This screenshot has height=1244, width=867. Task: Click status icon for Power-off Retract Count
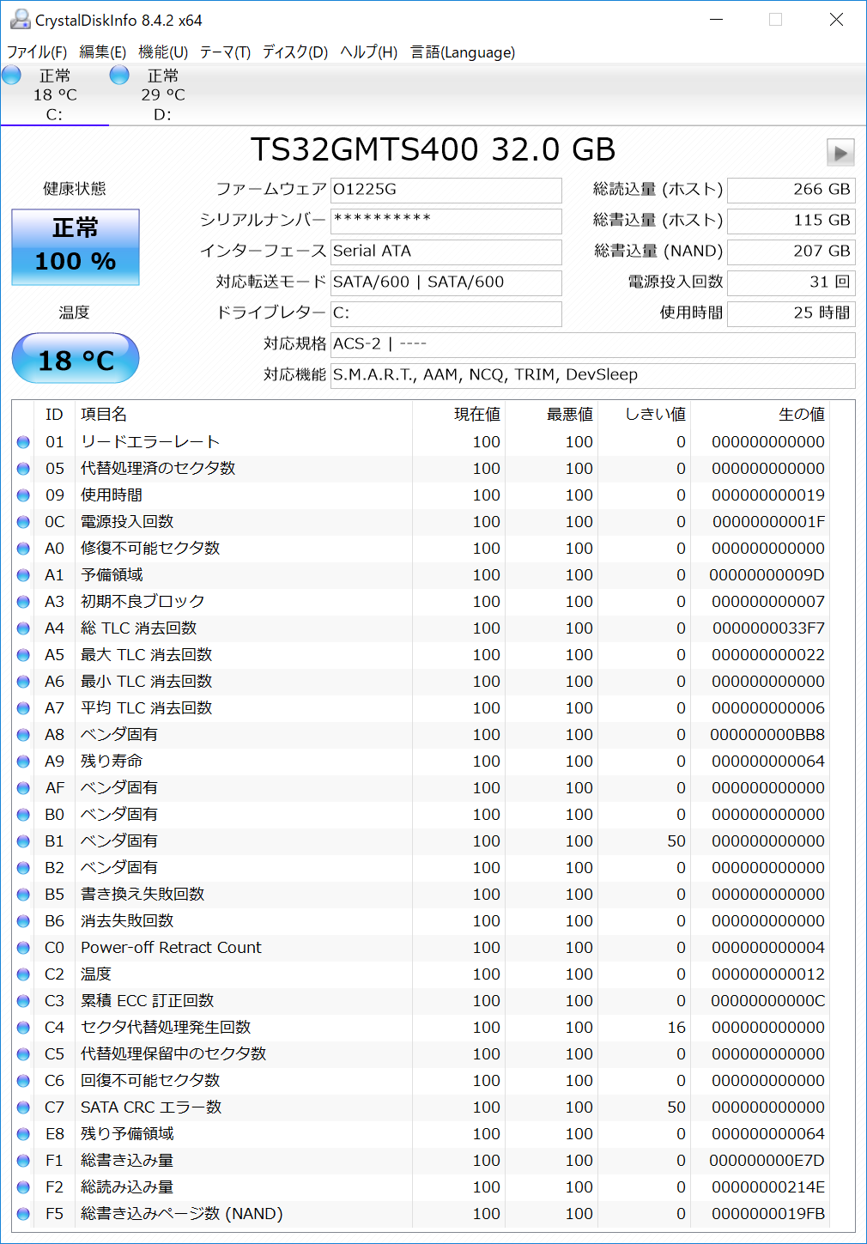pyautogui.click(x=23, y=948)
